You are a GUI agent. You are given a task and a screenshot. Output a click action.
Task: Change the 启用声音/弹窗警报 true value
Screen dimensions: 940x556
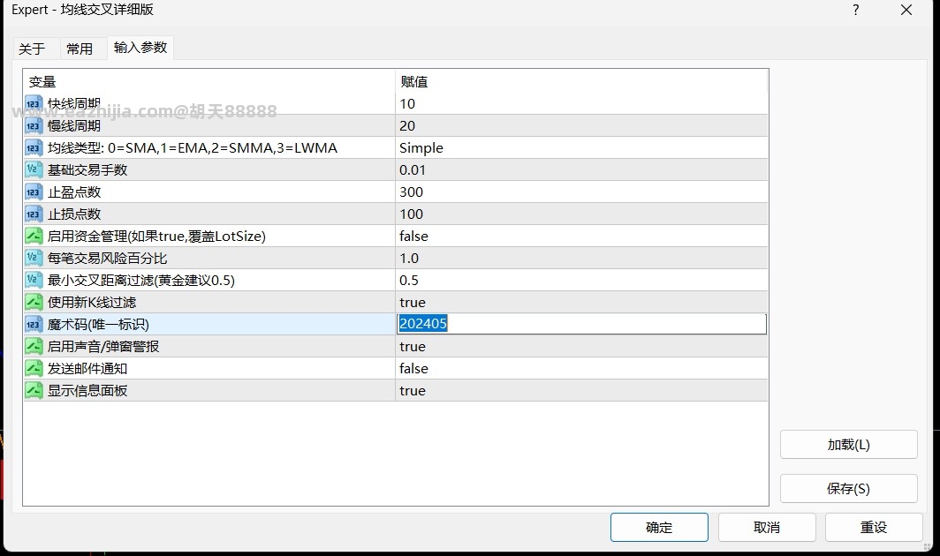[x=581, y=346]
